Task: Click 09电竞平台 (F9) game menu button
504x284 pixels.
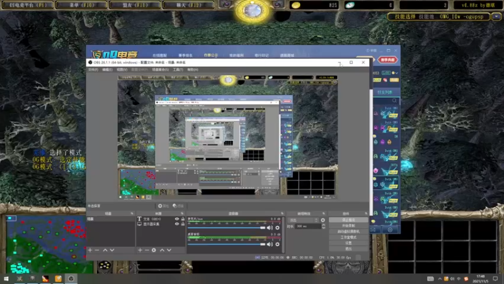Action: (x=28, y=5)
